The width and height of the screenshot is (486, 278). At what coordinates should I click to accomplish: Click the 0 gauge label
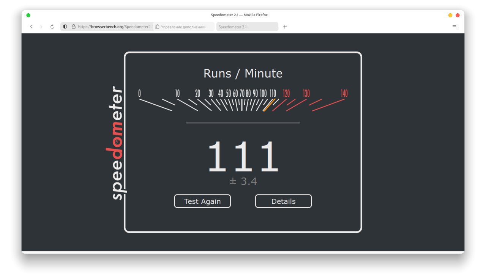[x=139, y=93]
